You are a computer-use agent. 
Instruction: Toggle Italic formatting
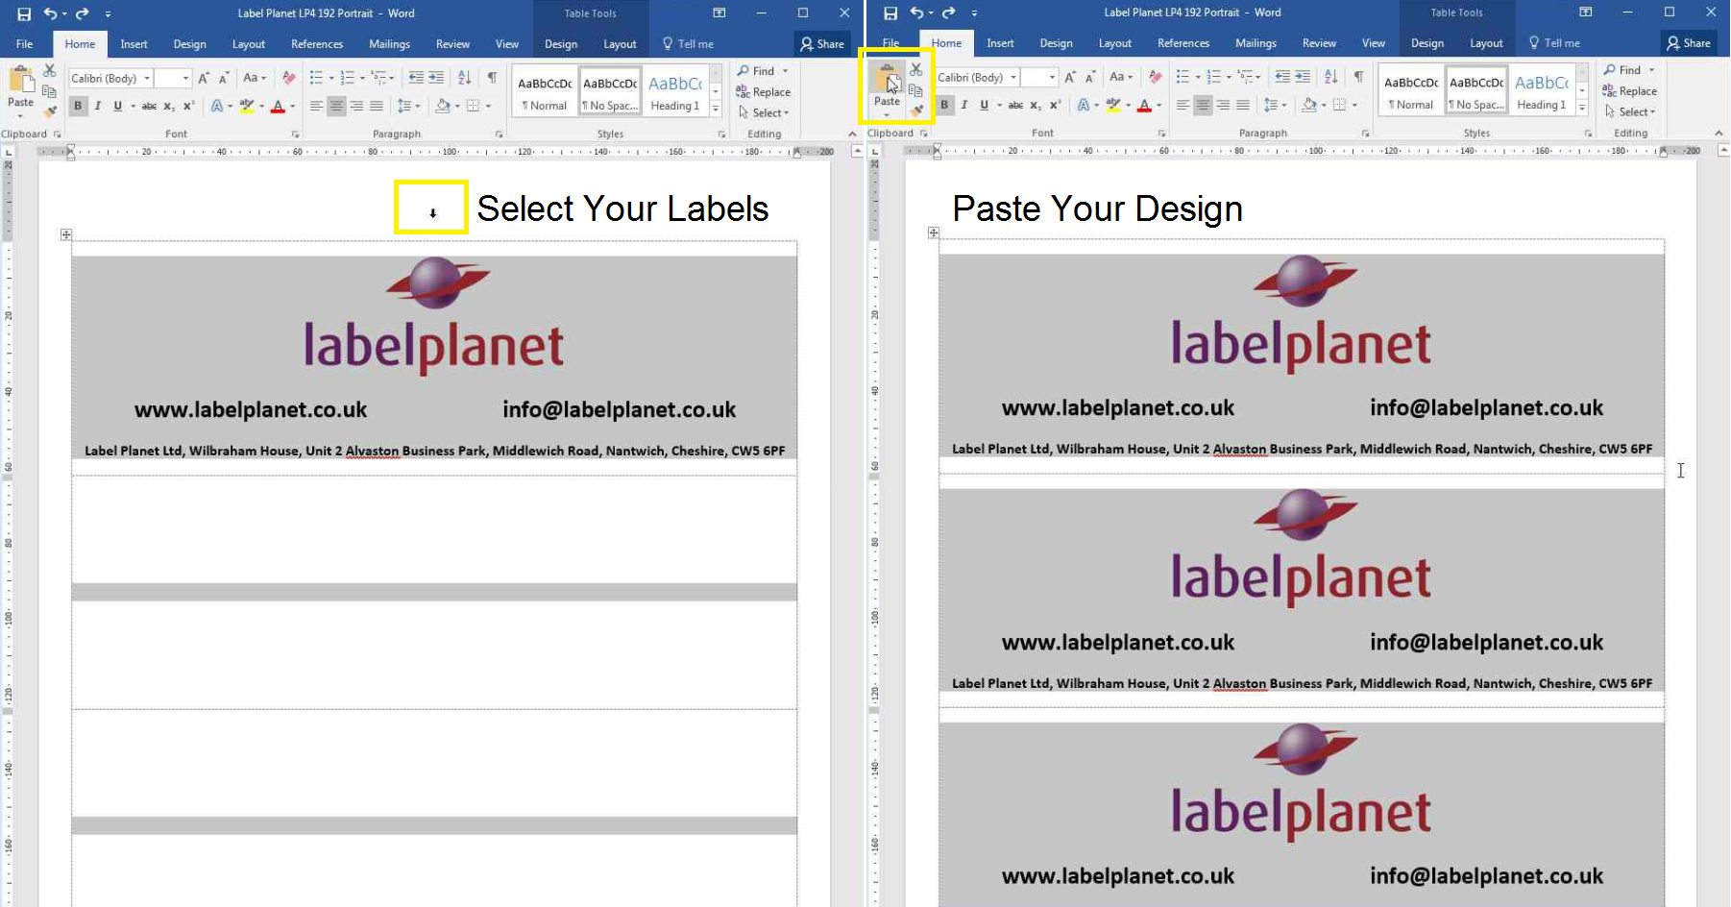tap(98, 106)
